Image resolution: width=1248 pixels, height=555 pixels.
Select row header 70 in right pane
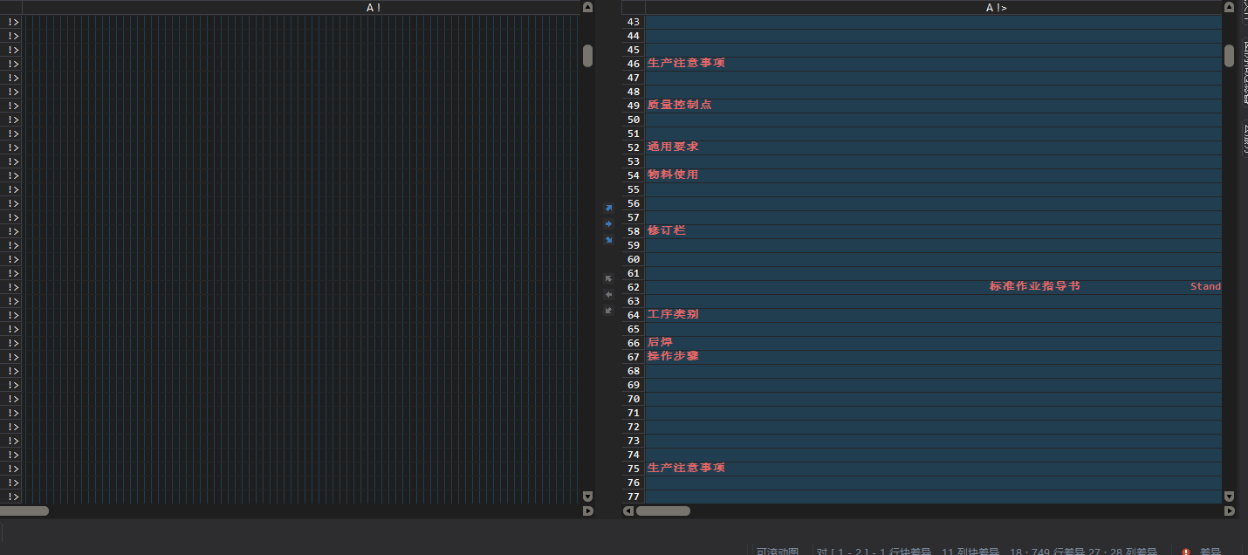pos(634,399)
